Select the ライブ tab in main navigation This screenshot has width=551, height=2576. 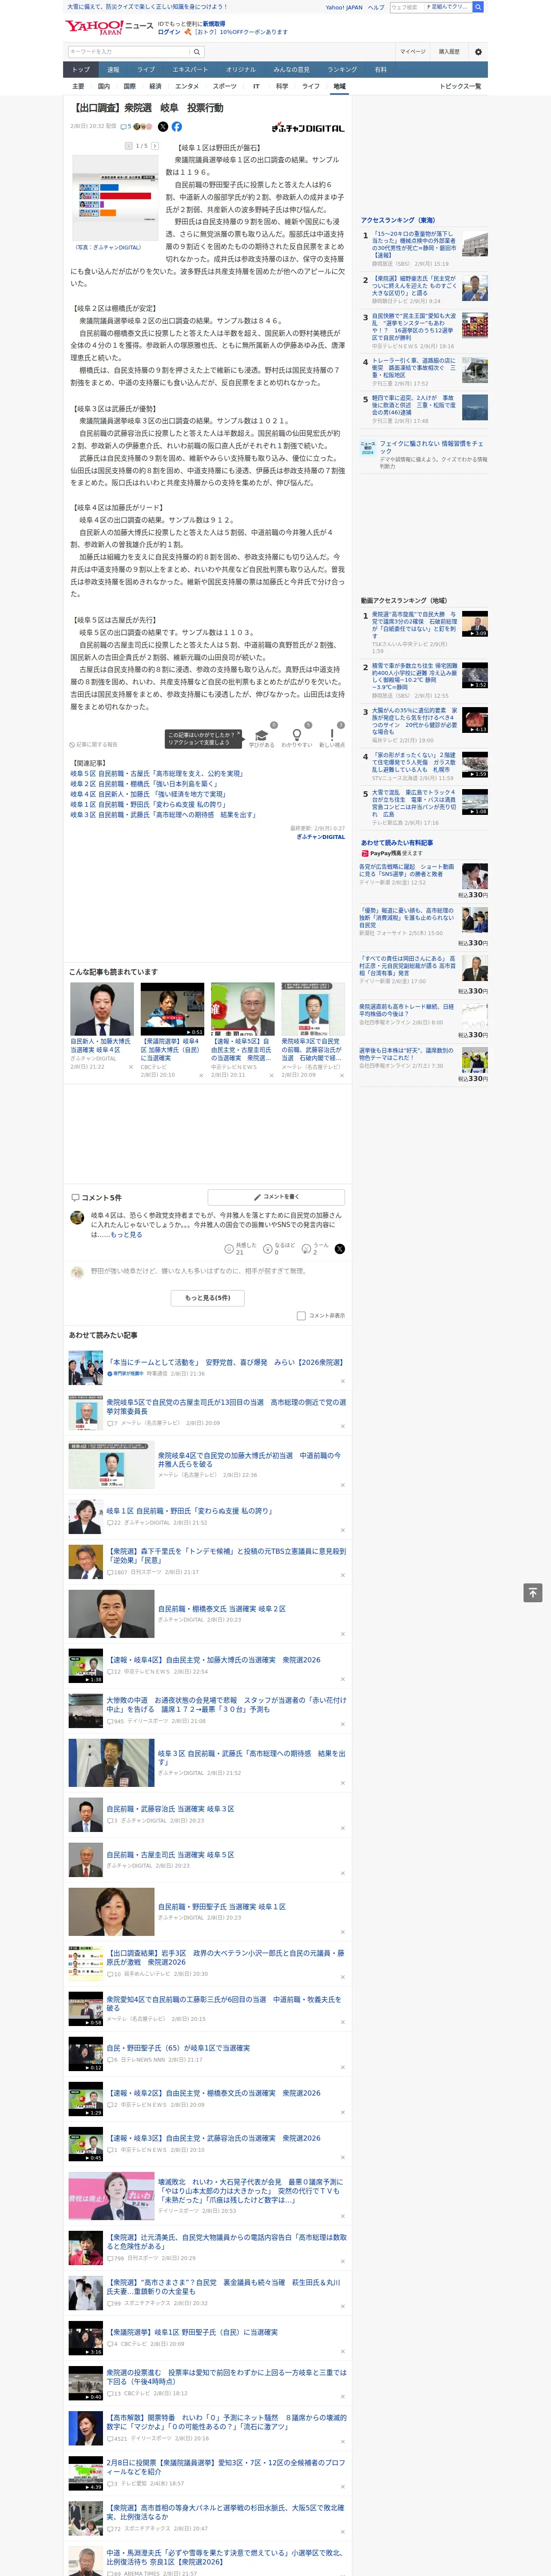(146, 70)
